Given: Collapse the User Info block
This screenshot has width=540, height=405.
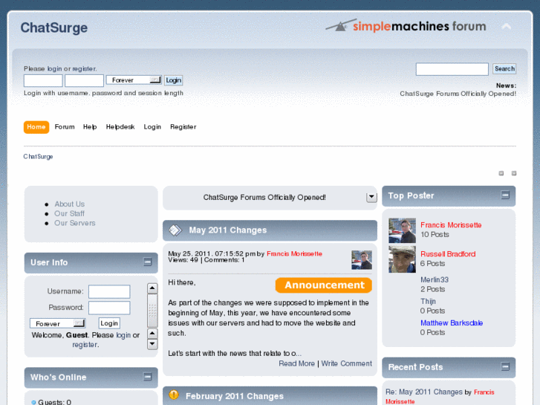Looking at the screenshot, I should click(147, 262).
